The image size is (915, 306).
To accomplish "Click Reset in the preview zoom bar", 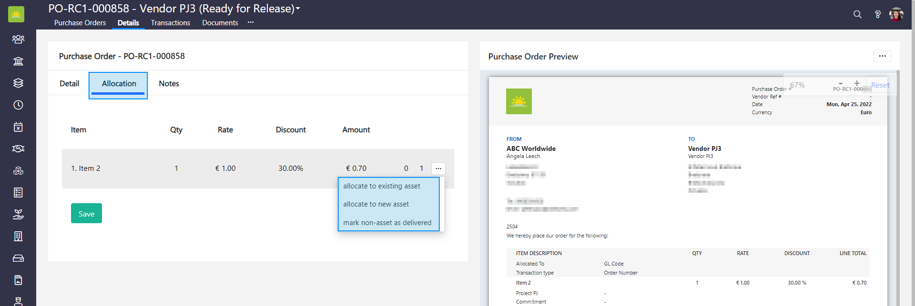I will 880,85.
